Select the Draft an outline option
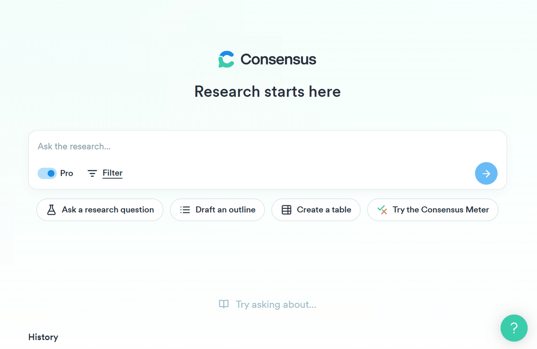 pos(217,209)
